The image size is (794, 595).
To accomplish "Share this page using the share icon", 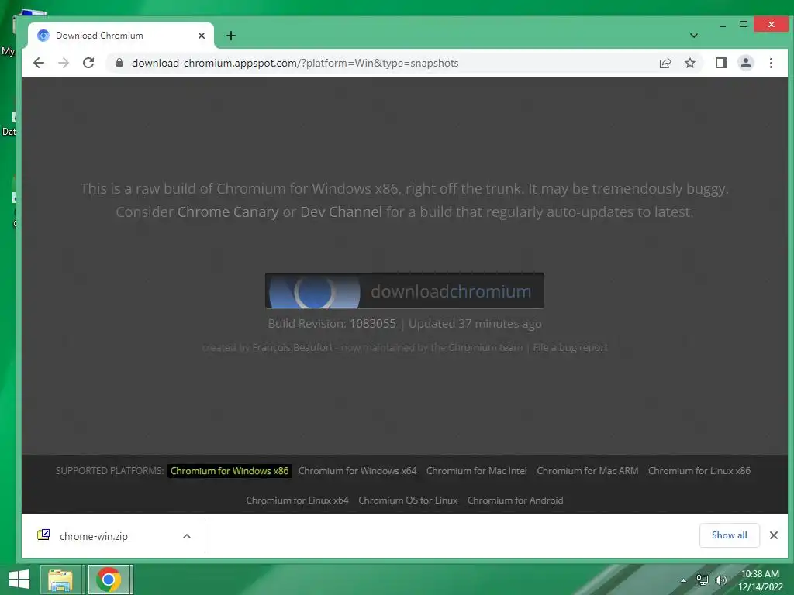I will pos(665,63).
